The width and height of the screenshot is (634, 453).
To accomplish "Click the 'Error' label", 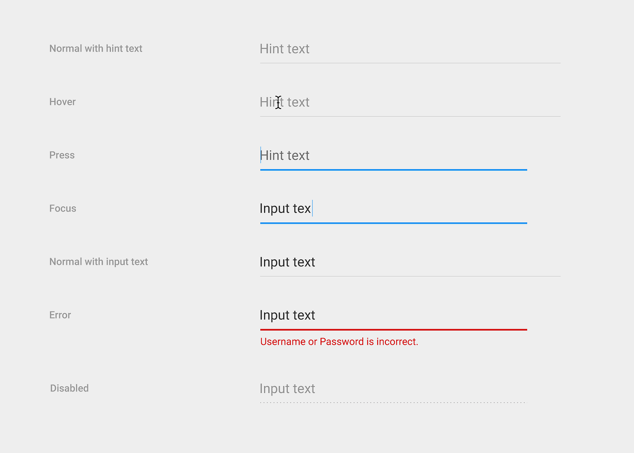I will pyautogui.click(x=60, y=315).
